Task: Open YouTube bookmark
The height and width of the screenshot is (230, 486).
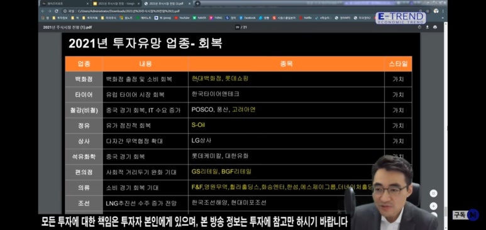Action: click(182, 18)
